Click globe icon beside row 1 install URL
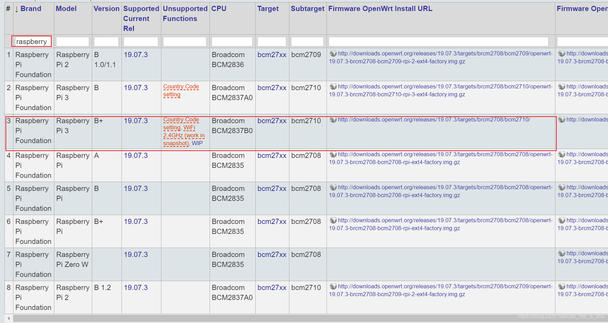Image resolution: width=608 pixels, height=323 pixels. [x=333, y=53]
